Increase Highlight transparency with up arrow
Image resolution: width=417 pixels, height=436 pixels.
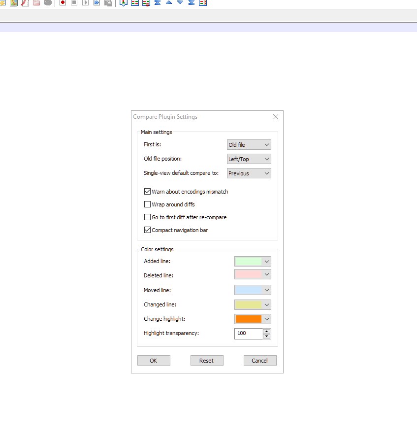tap(266, 331)
